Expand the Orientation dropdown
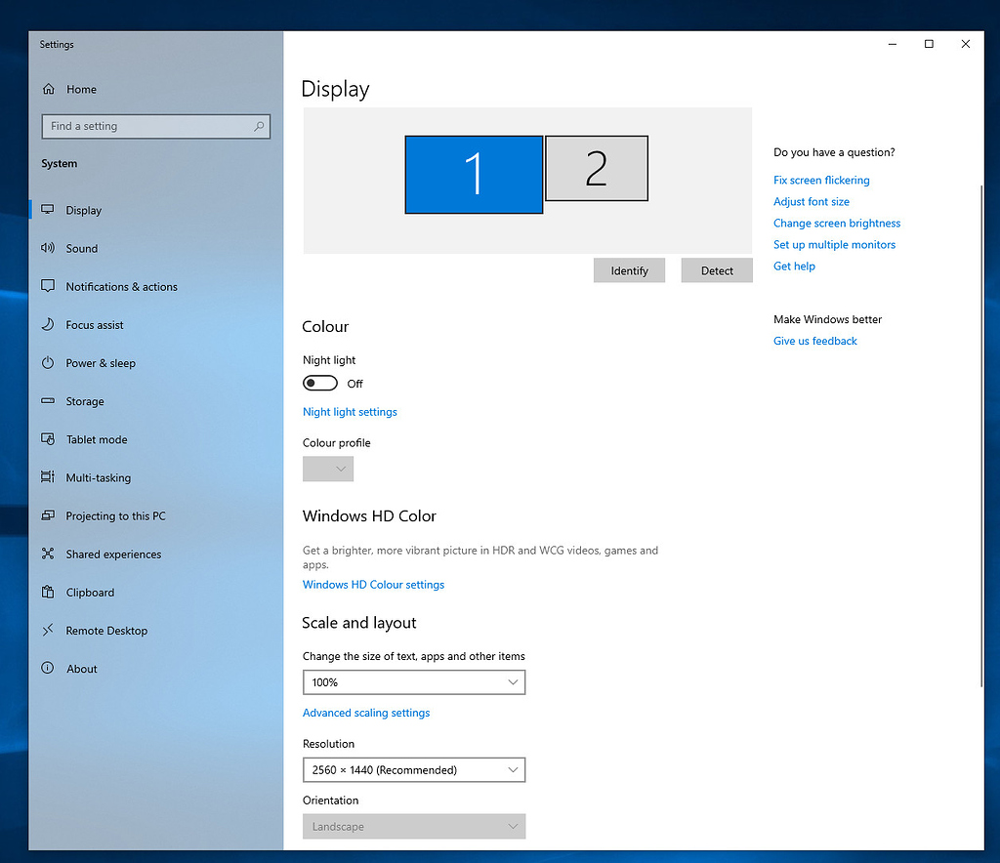Viewport: 1000px width, 863px height. pyautogui.click(x=414, y=826)
